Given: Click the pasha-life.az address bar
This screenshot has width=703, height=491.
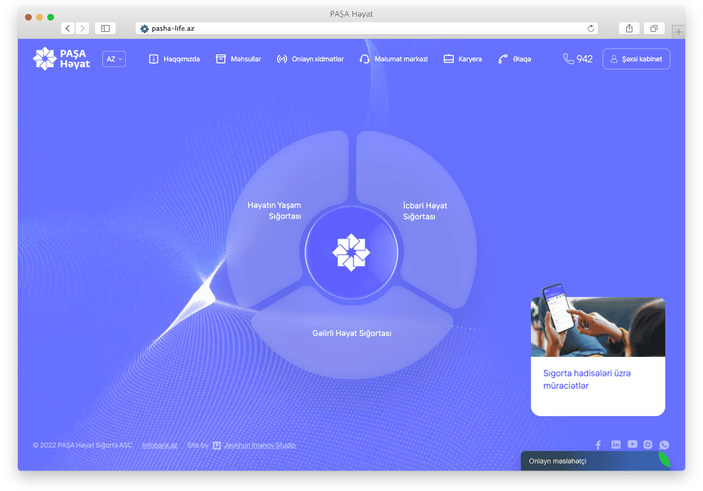Looking at the screenshot, I should [367, 28].
